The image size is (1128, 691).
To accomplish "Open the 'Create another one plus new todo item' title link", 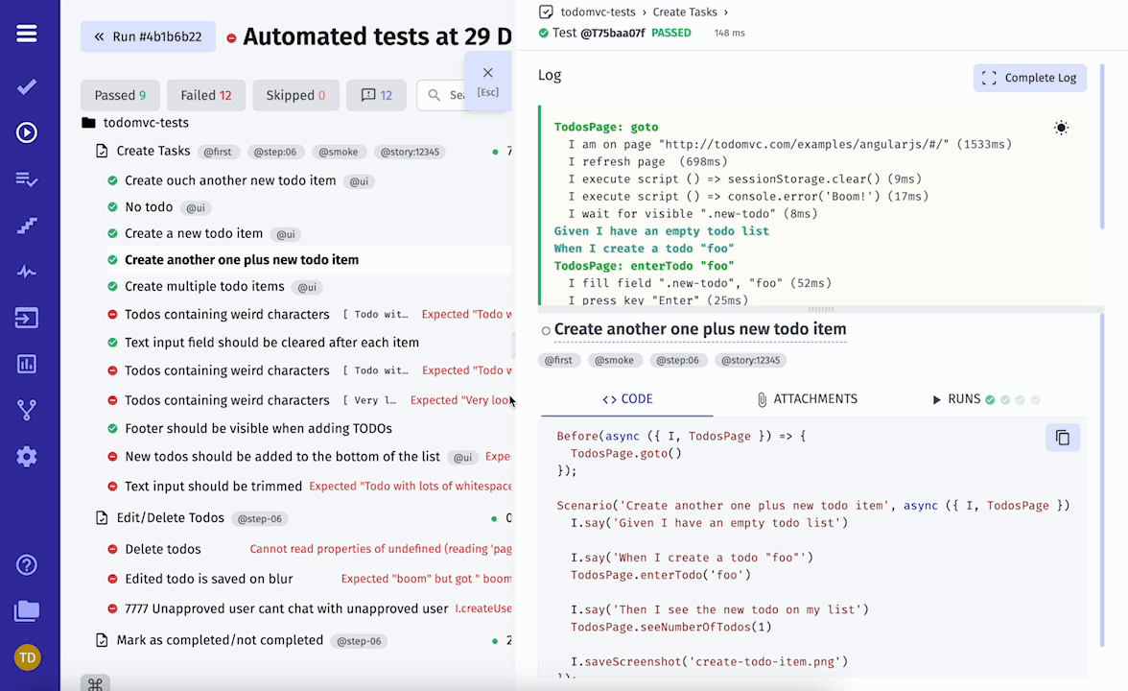I will (x=700, y=329).
